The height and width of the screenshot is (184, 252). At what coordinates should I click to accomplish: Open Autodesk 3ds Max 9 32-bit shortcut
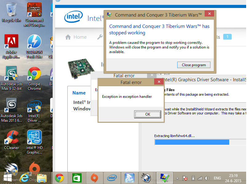pyautogui.click(x=11, y=78)
